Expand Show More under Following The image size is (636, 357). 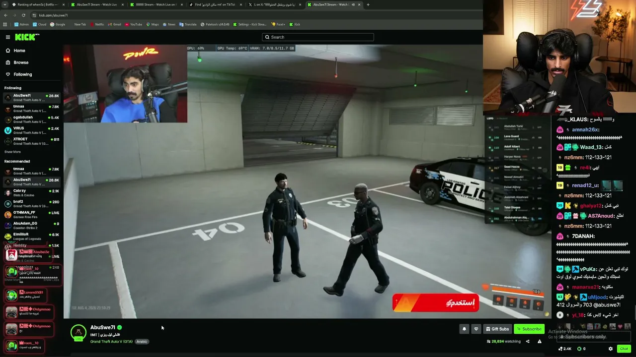[12, 152]
